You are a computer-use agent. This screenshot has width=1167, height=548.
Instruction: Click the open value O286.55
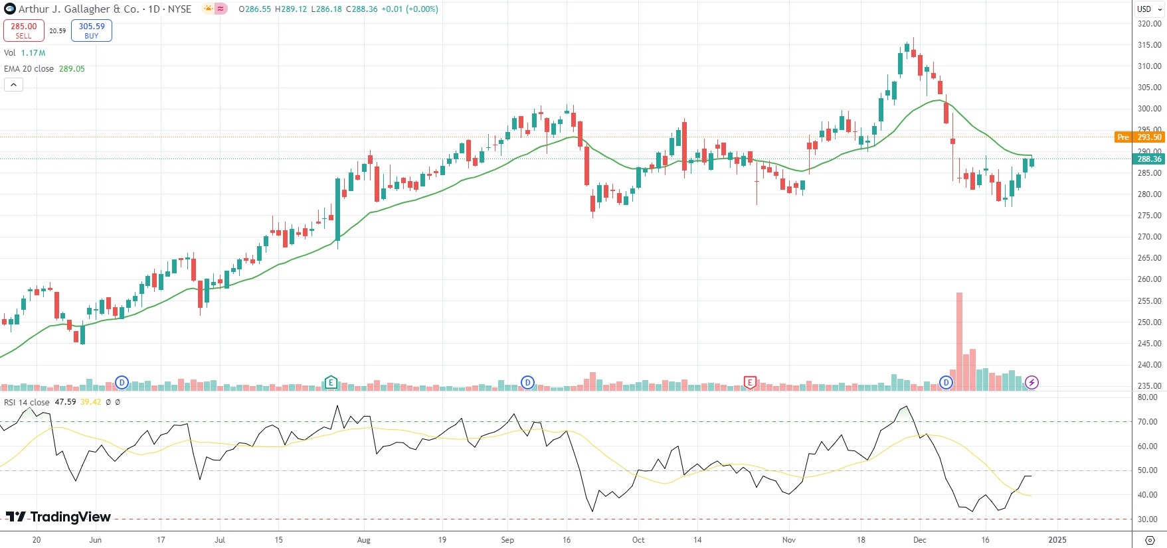tap(254, 9)
